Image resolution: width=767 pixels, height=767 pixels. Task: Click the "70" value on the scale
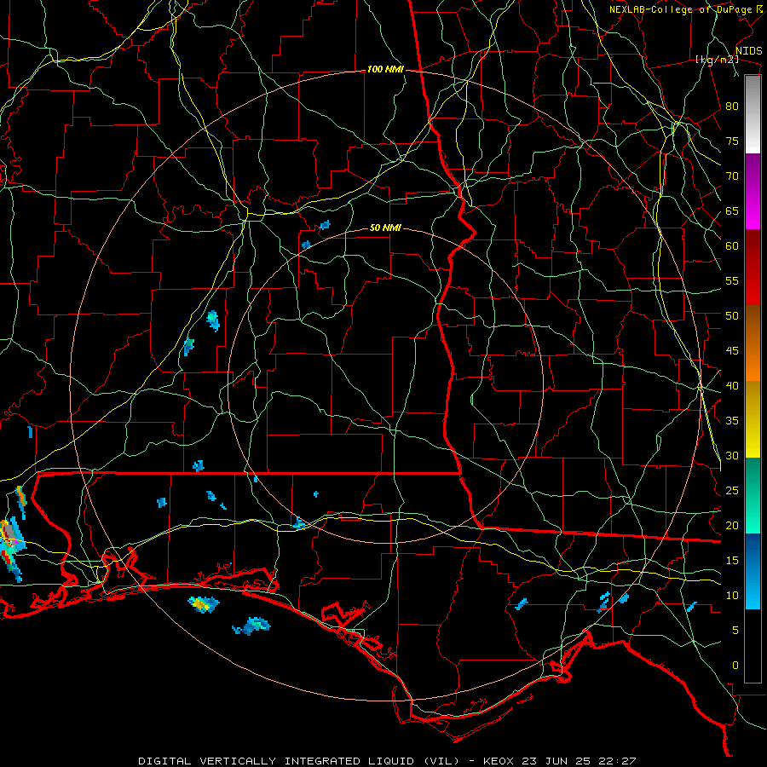click(732, 176)
